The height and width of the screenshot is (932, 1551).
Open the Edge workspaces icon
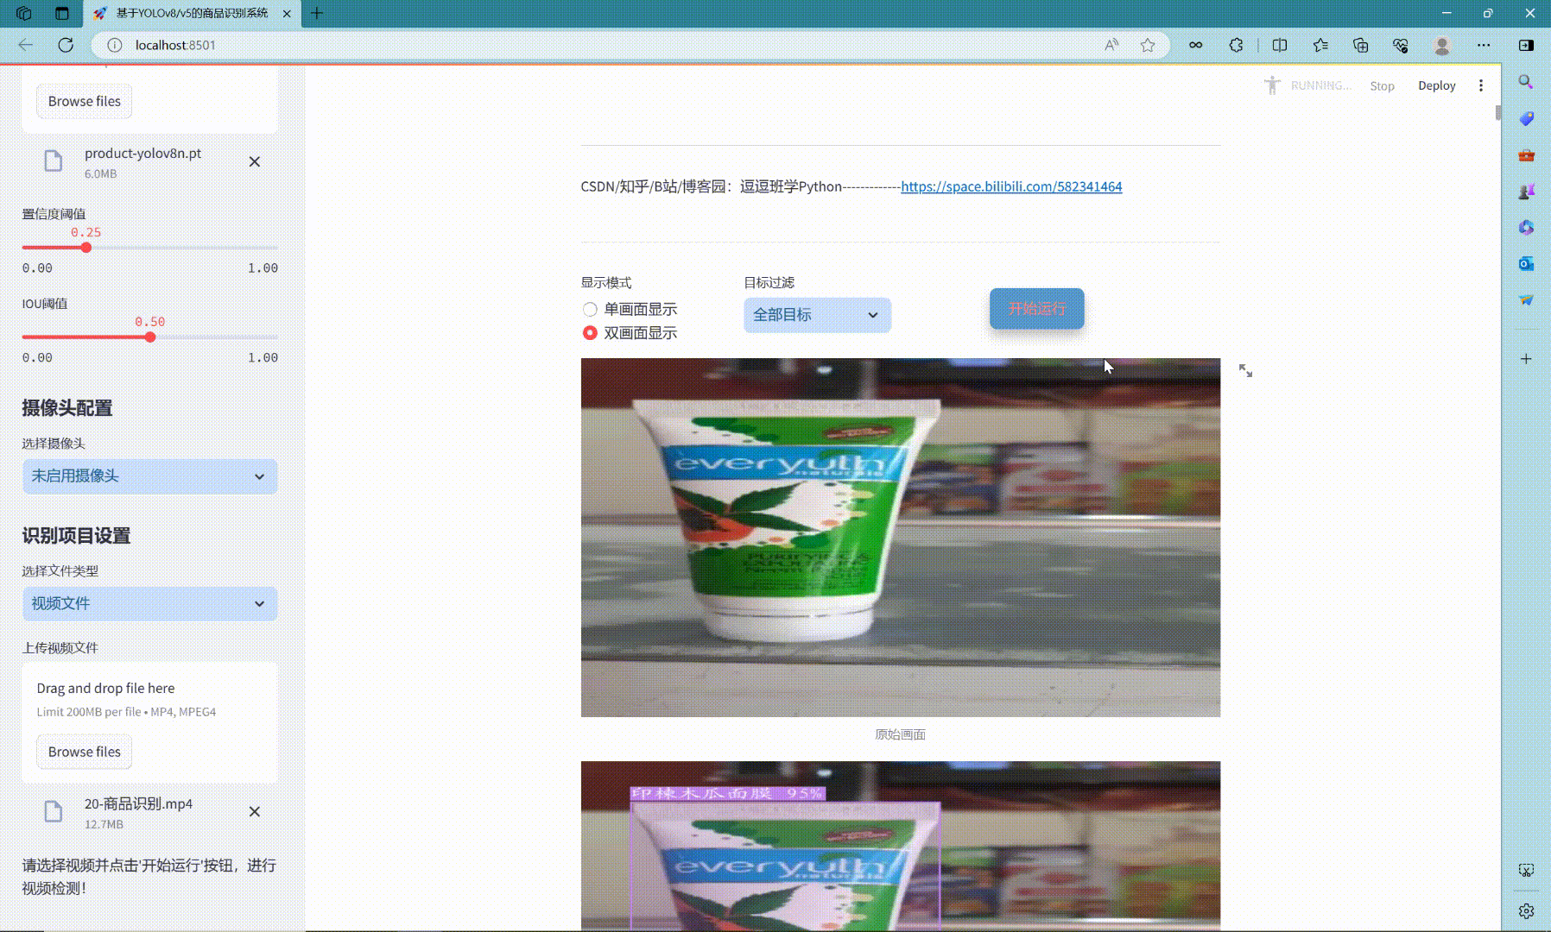[x=24, y=13]
